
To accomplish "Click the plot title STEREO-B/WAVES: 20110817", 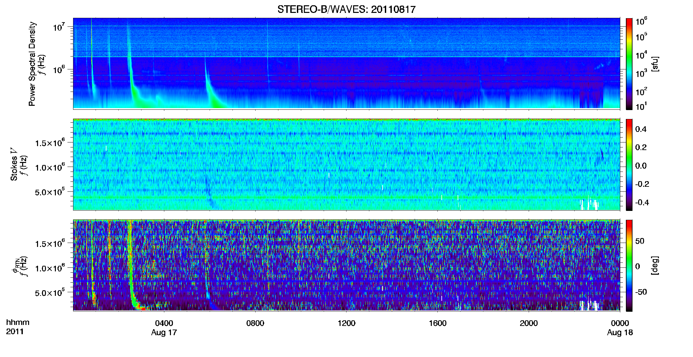I will click(346, 9).
